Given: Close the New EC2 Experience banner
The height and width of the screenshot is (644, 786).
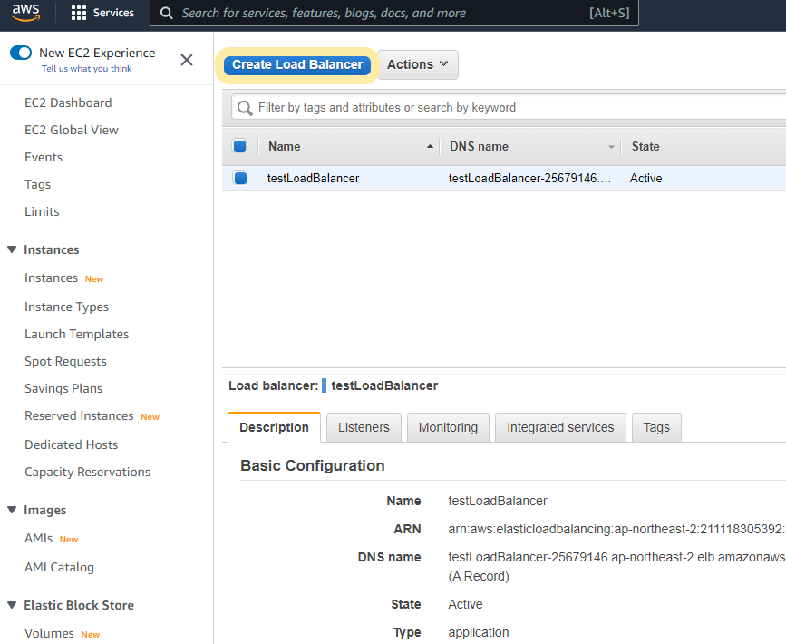Looking at the screenshot, I should pos(187,60).
